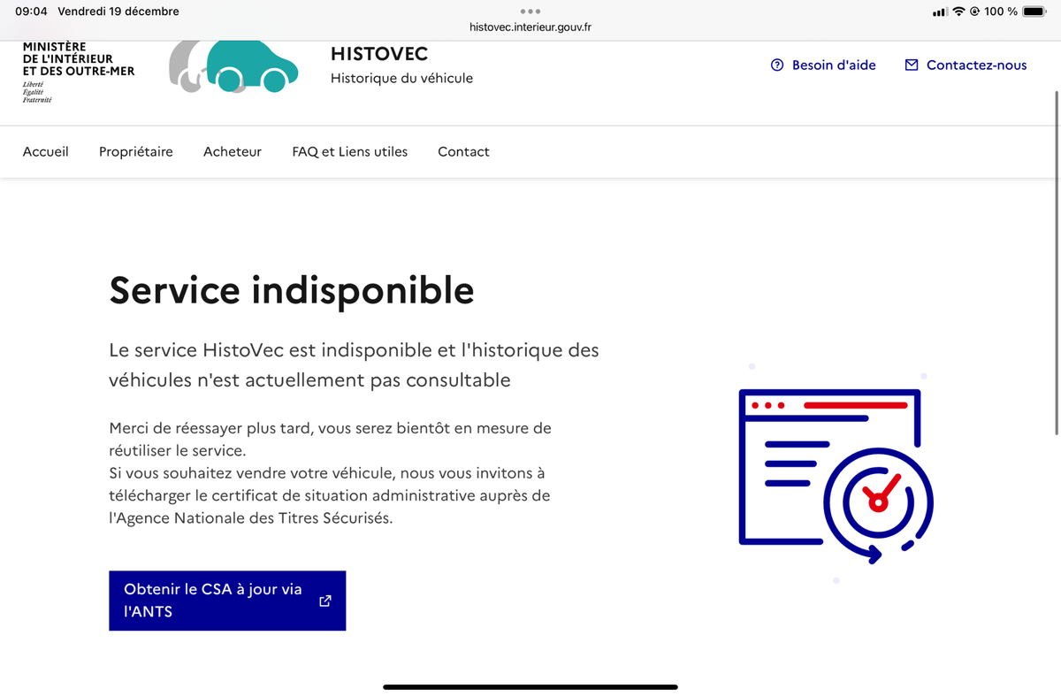
Task: Tap the histovec.interieur.gouv.fr address bar
Action: [x=530, y=27]
